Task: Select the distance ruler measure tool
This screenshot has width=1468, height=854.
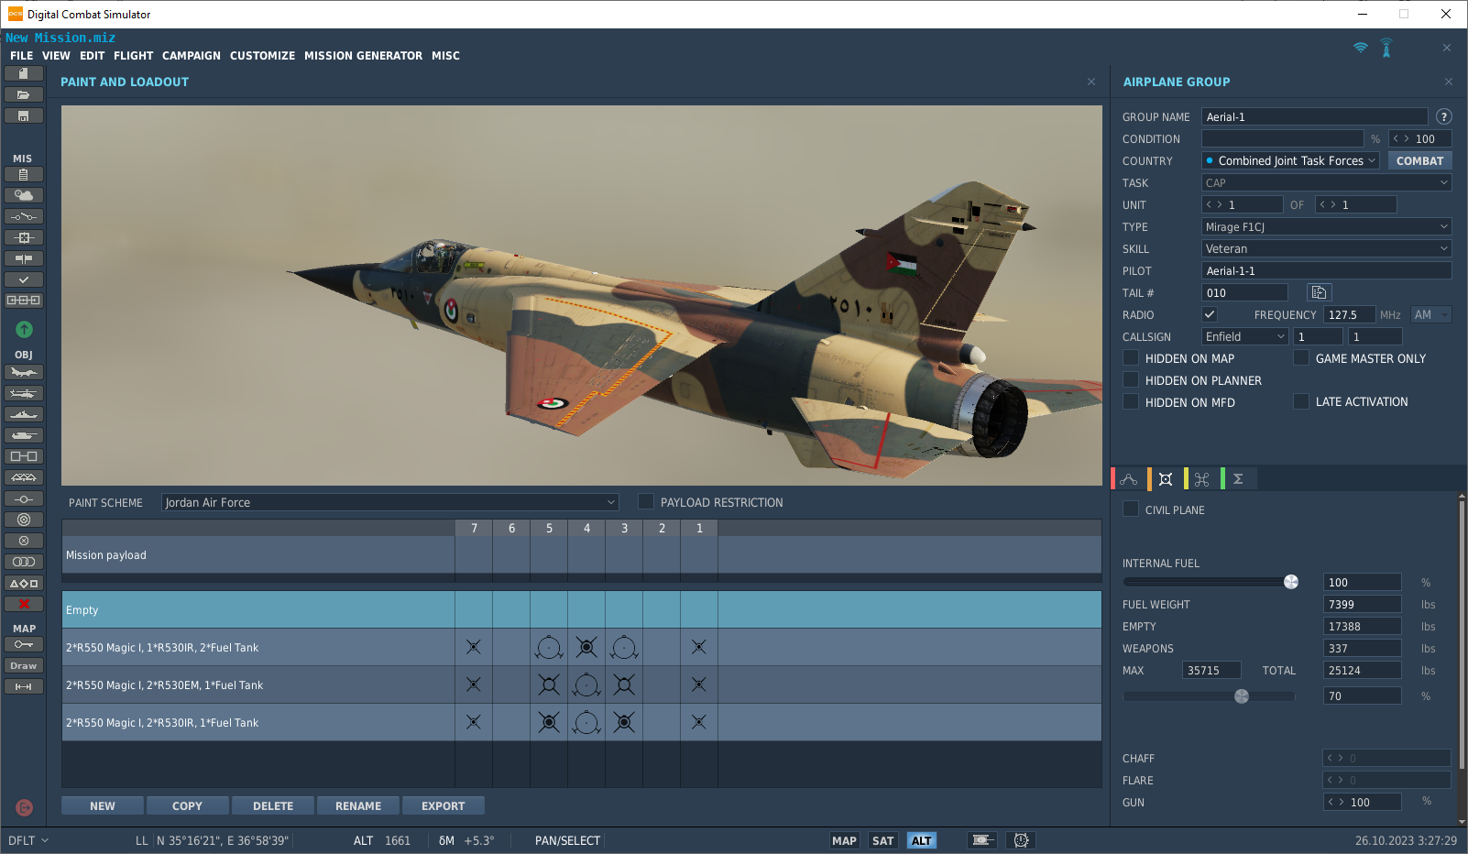Action: click(24, 686)
